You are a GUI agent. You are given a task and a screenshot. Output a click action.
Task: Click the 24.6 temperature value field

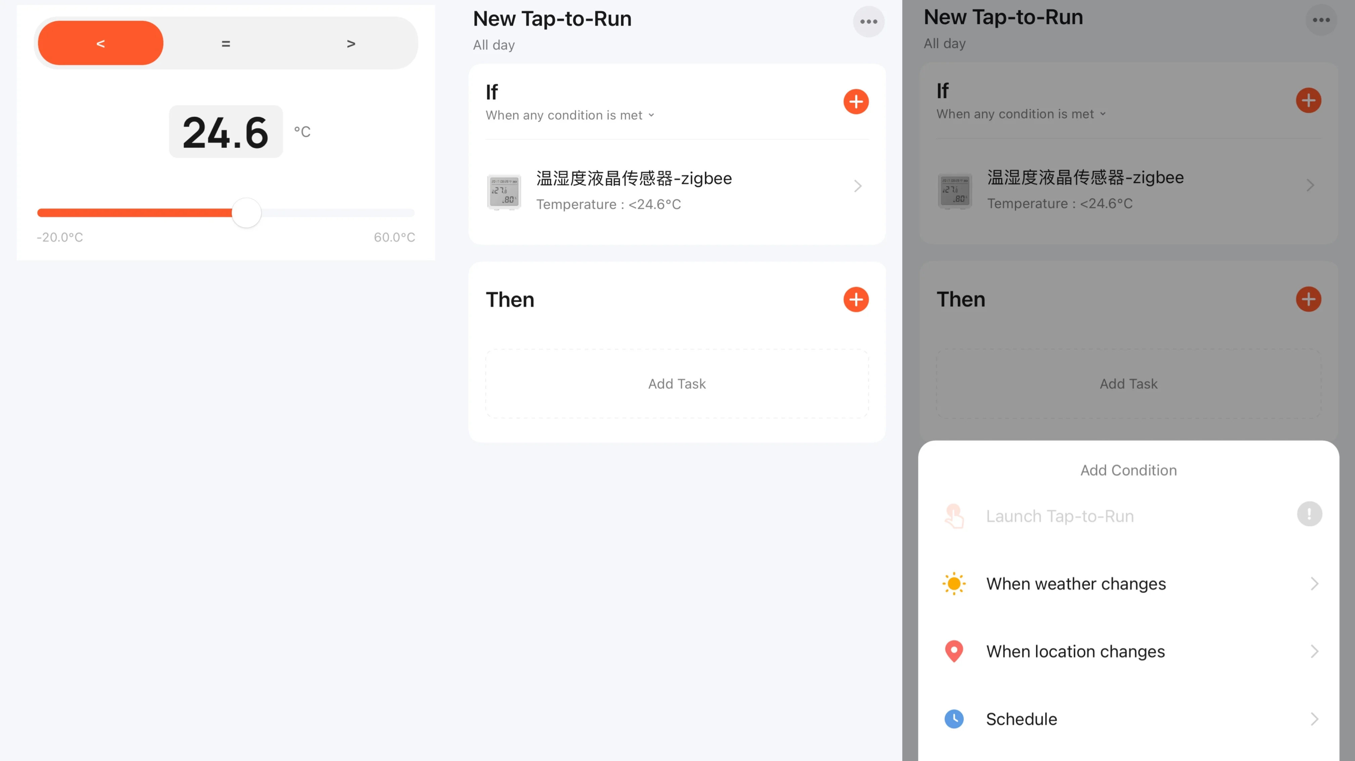tap(225, 132)
